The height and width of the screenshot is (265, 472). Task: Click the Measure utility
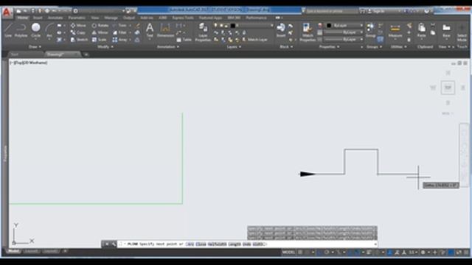click(395, 30)
